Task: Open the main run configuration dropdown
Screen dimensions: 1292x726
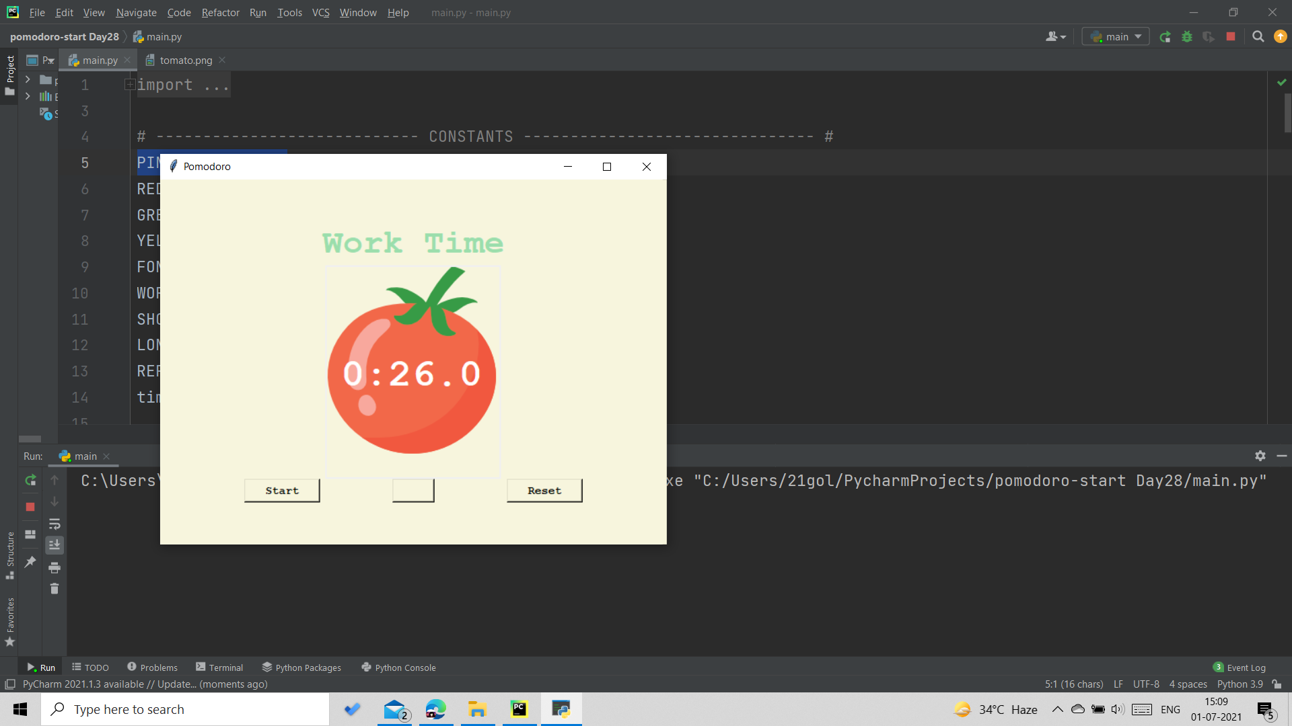Action: tap(1114, 37)
